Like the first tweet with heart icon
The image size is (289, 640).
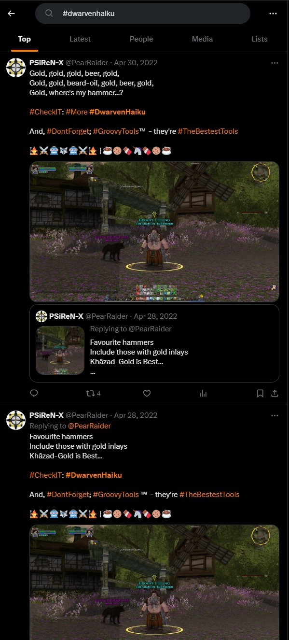147,393
